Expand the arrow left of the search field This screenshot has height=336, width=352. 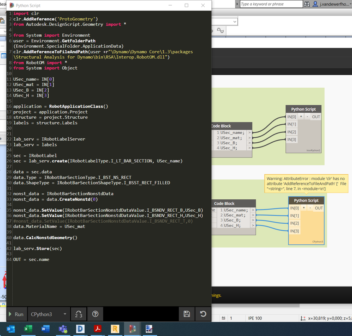coord(237,4)
